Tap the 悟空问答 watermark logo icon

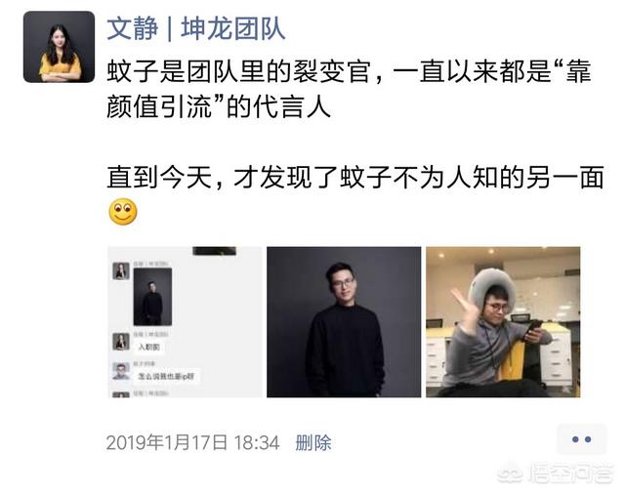511,474
